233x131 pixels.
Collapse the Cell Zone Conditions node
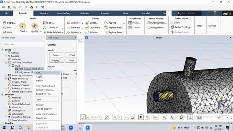(x=6, y=62)
